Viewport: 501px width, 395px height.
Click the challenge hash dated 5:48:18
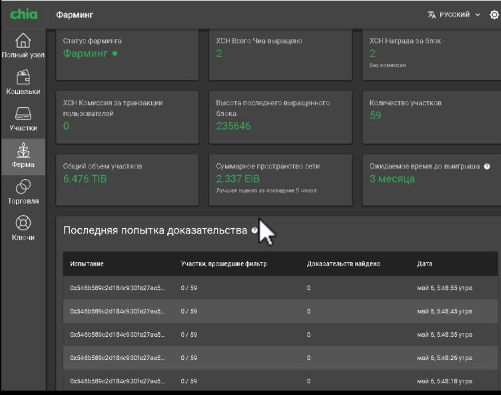(117, 381)
